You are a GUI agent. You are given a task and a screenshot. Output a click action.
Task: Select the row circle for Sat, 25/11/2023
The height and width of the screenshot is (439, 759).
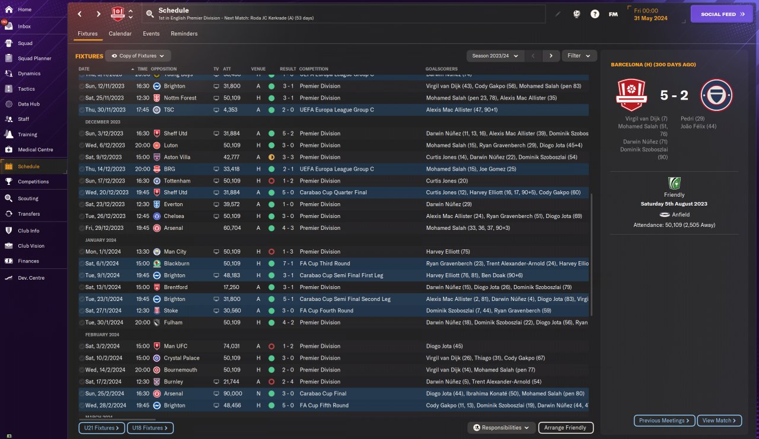coord(82,98)
